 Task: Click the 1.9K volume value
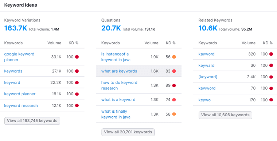[x=155, y=57]
